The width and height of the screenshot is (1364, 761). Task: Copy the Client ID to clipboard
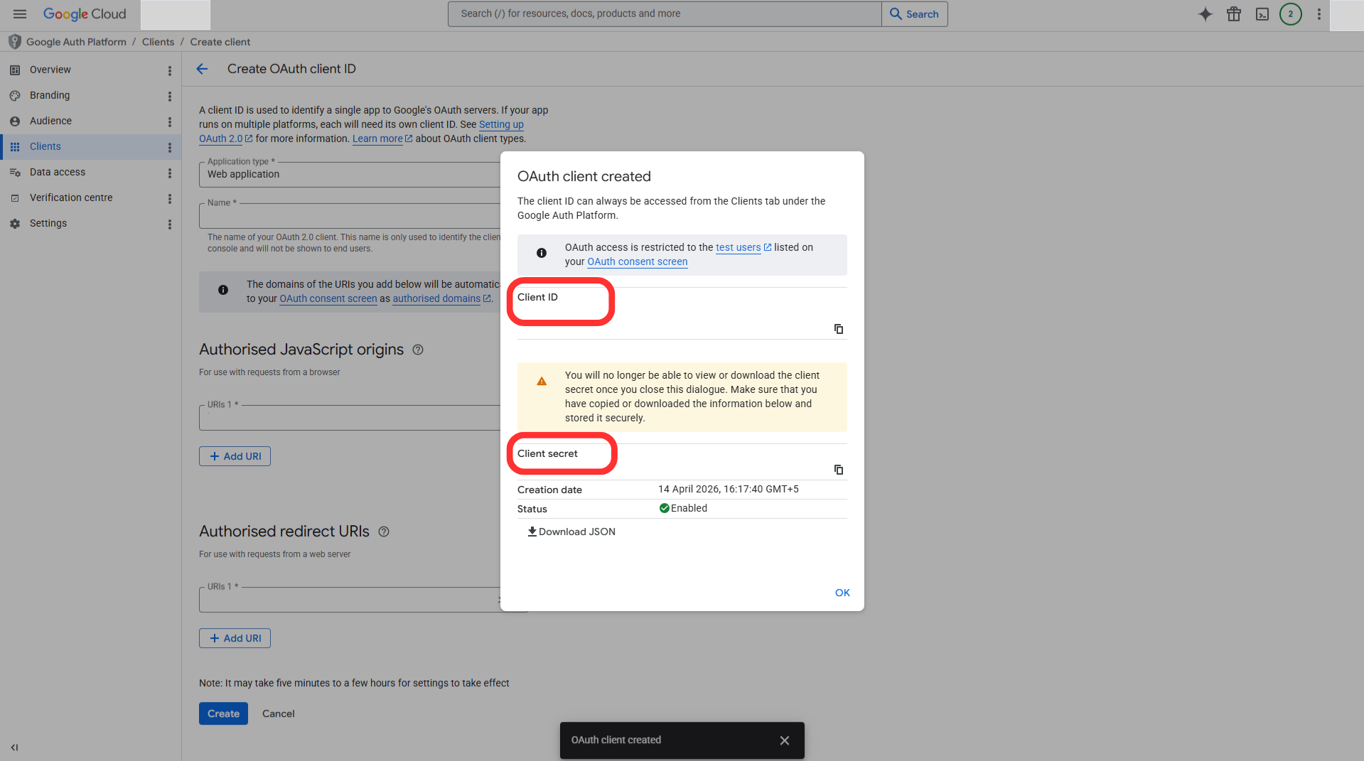pos(839,329)
